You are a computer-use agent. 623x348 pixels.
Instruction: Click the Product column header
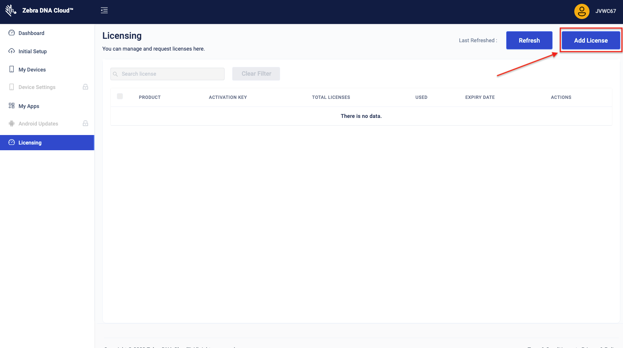tap(150, 97)
